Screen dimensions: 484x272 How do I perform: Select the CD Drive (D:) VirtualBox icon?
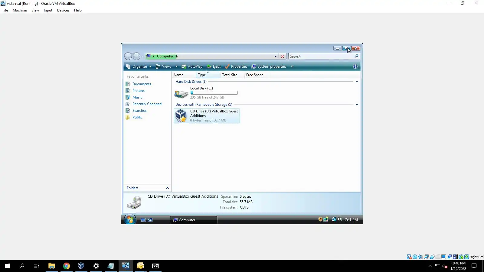click(x=181, y=116)
